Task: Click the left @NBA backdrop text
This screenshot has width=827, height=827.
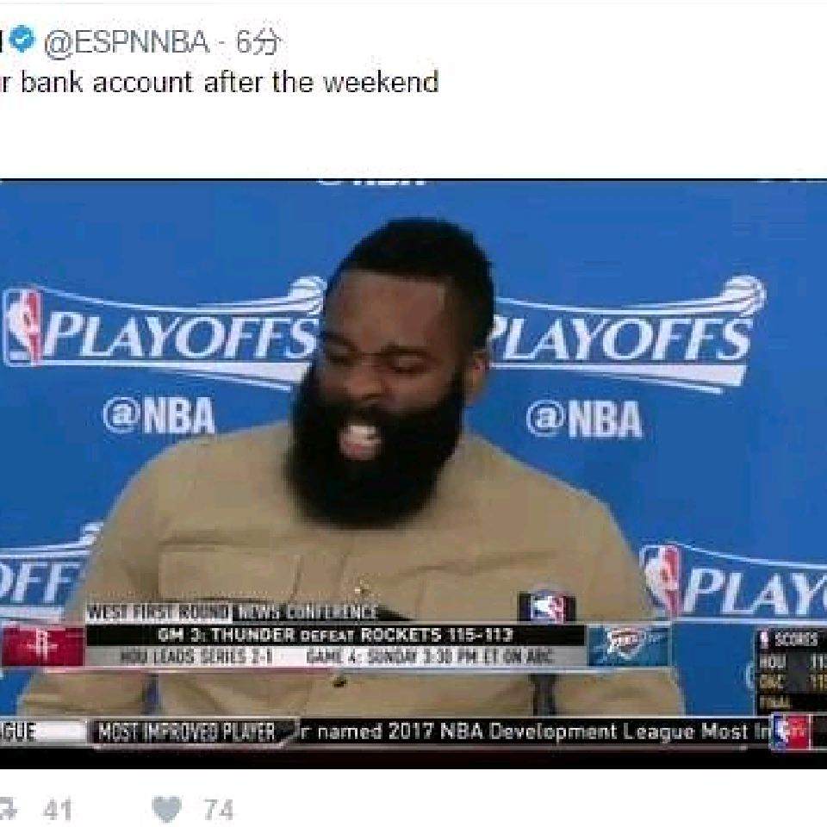Action: [159, 415]
